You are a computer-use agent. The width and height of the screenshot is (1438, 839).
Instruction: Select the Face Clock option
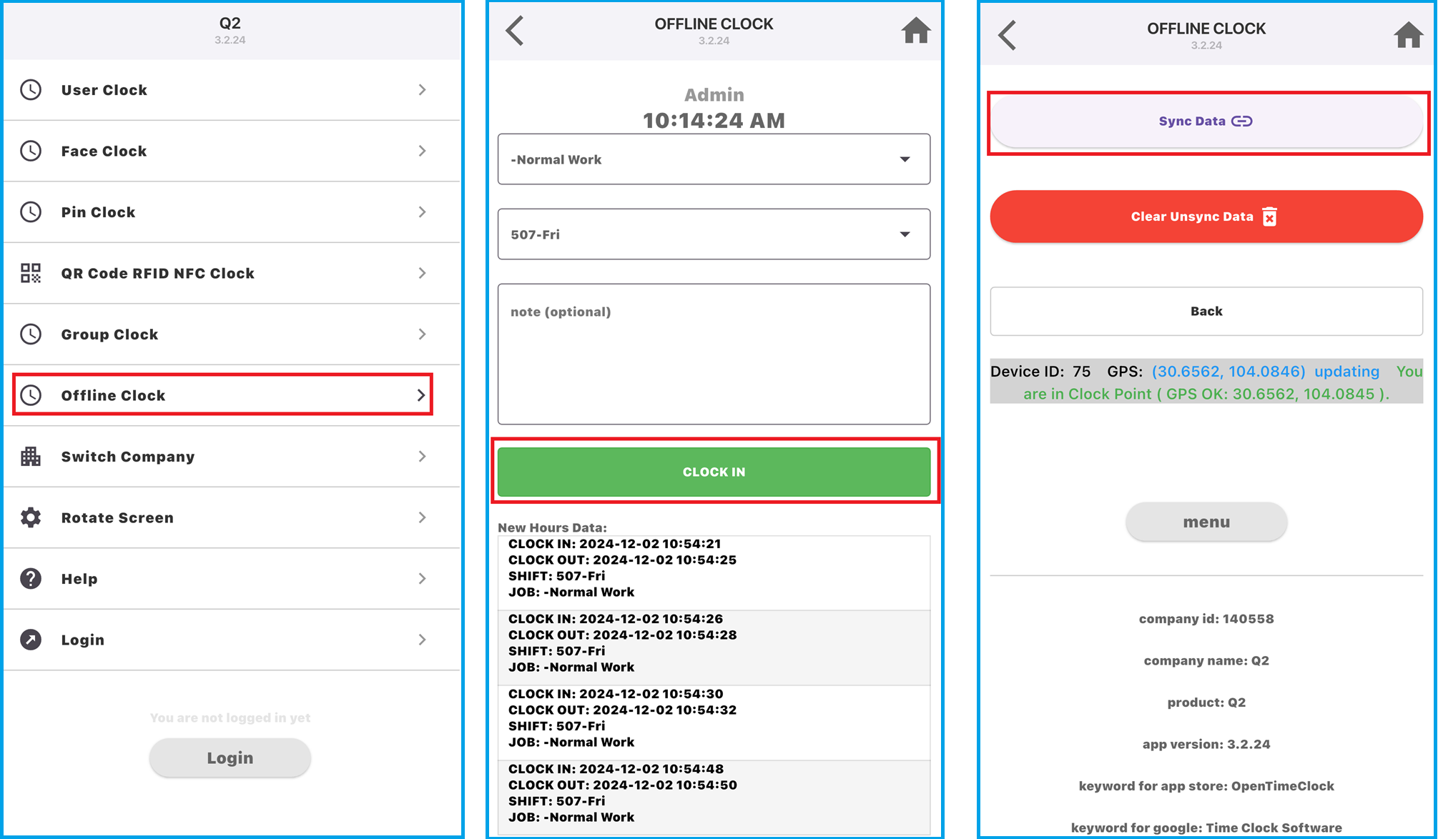pyautogui.click(x=231, y=152)
